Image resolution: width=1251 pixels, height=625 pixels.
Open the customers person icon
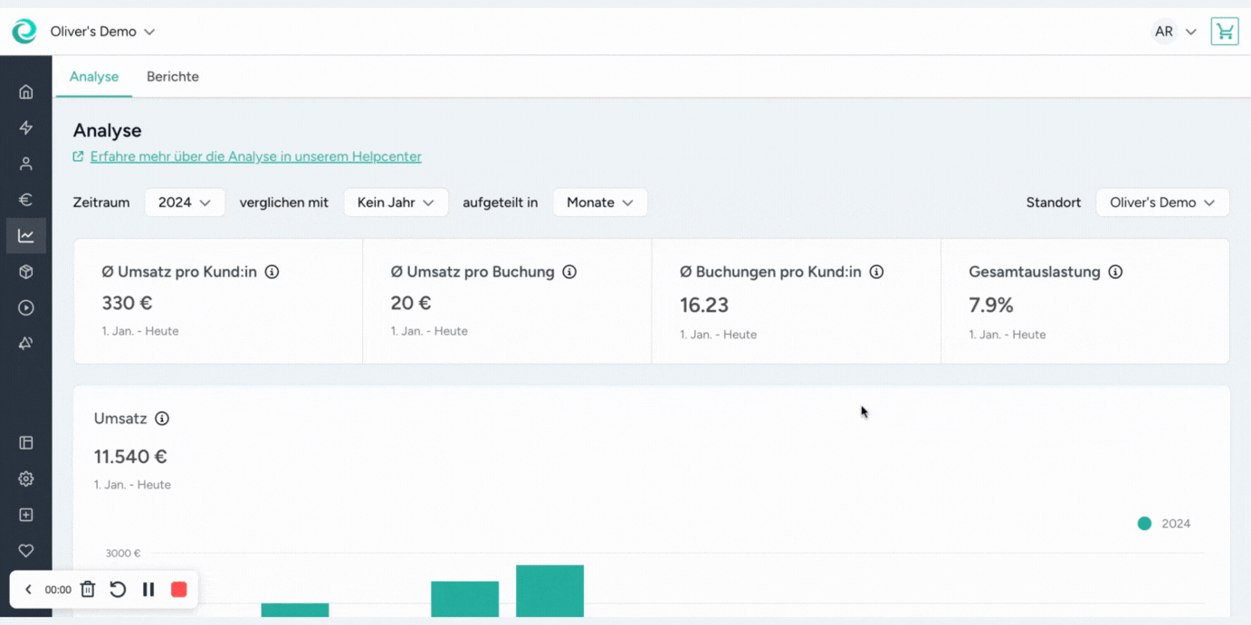[x=26, y=164]
